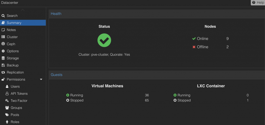Click the Summary book icon

click(x=3, y=23)
